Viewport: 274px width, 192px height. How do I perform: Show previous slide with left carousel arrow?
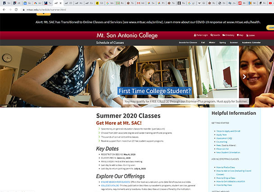coord(113,77)
